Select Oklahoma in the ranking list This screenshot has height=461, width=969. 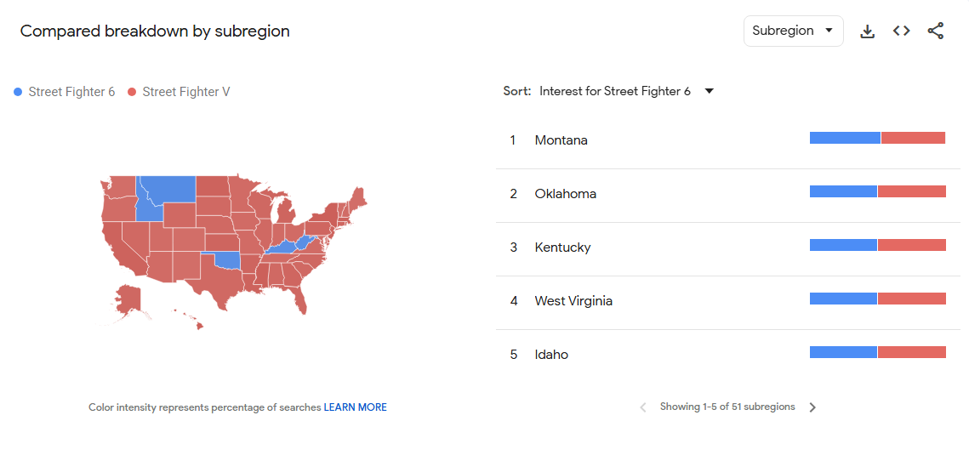point(565,194)
